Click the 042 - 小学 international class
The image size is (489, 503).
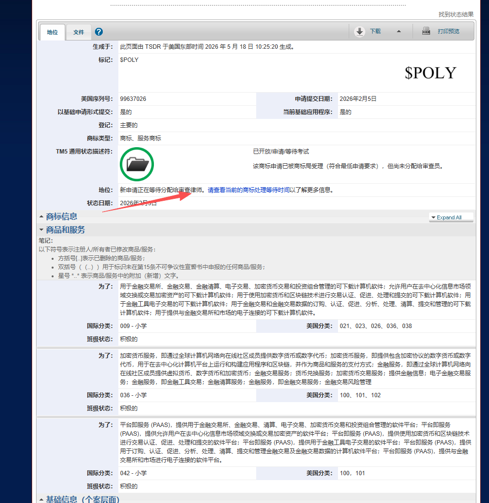point(133,473)
